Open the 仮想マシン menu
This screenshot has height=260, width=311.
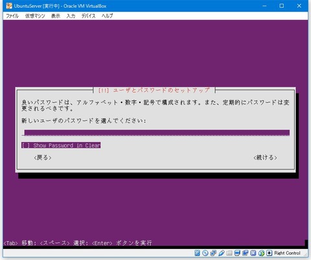point(35,16)
